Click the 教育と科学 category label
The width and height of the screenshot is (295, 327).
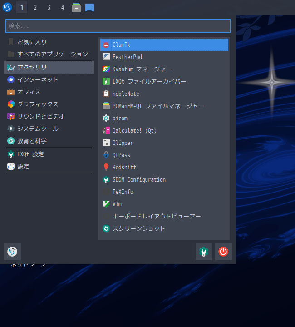pos(32,141)
